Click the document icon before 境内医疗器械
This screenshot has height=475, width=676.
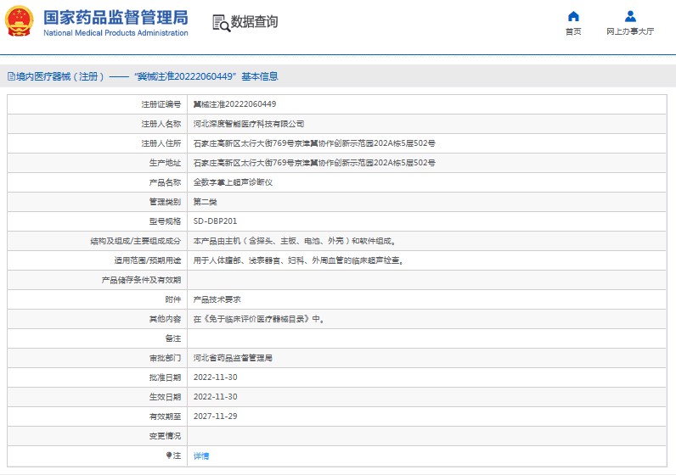(11, 76)
